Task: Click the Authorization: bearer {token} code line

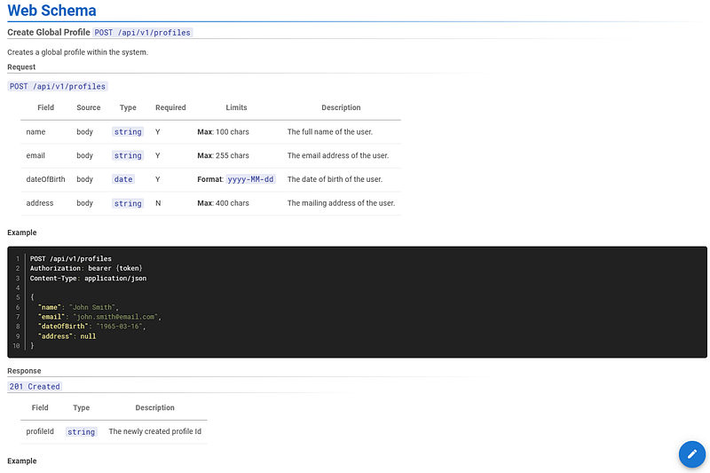Action: click(x=86, y=268)
